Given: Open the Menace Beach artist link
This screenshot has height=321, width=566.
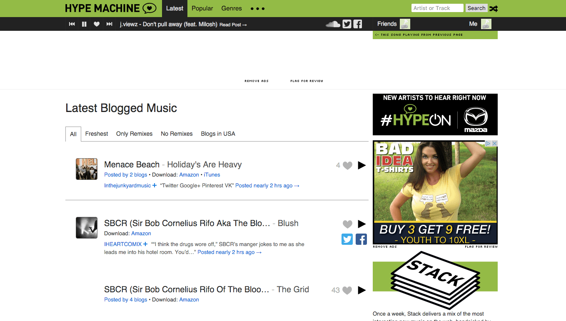Looking at the screenshot, I should click(x=132, y=164).
